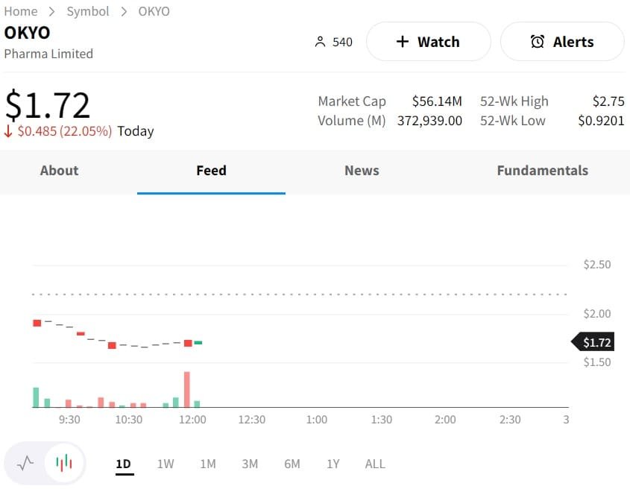Switch to line chart view icon
Screen dimensions: 630x492
tap(25, 463)
